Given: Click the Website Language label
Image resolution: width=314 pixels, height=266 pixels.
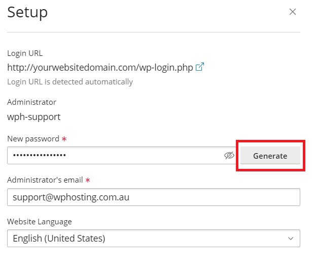Looking at the screenshot, I should [x=40, y=221].
